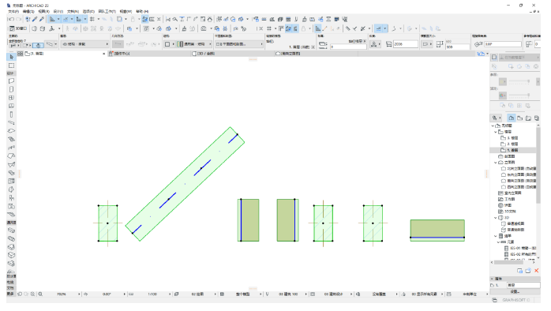The height and width of the screenshot is (311, 551).
Task: Select the Wall tool in the toolbox
Action: tap(11, 81)
